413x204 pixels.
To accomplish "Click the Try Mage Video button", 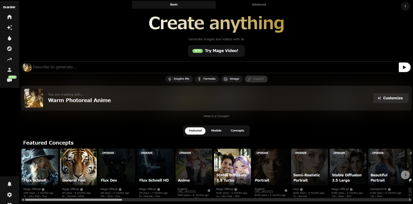I will point(216,51).
